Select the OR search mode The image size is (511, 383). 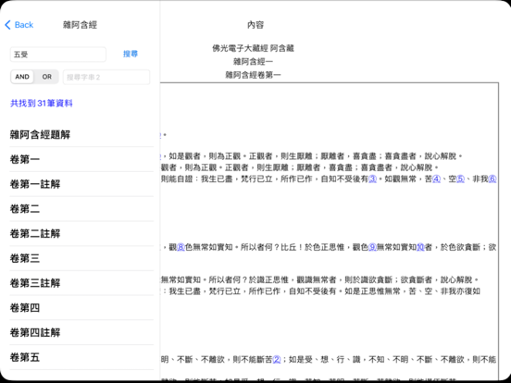tap(46, 77)
